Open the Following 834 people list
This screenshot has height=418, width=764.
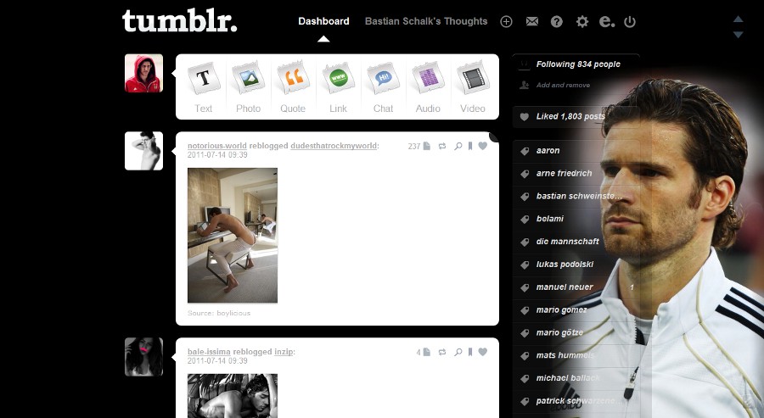pyautogui.click(x=578, y=64)
